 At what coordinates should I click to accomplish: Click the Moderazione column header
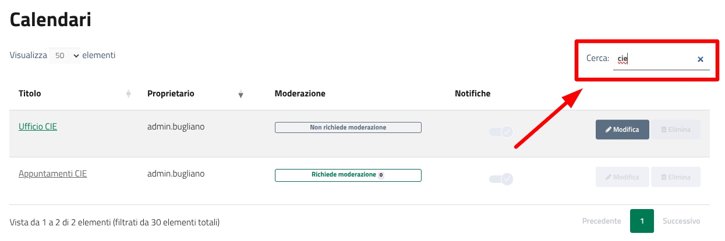pos(300,93)
